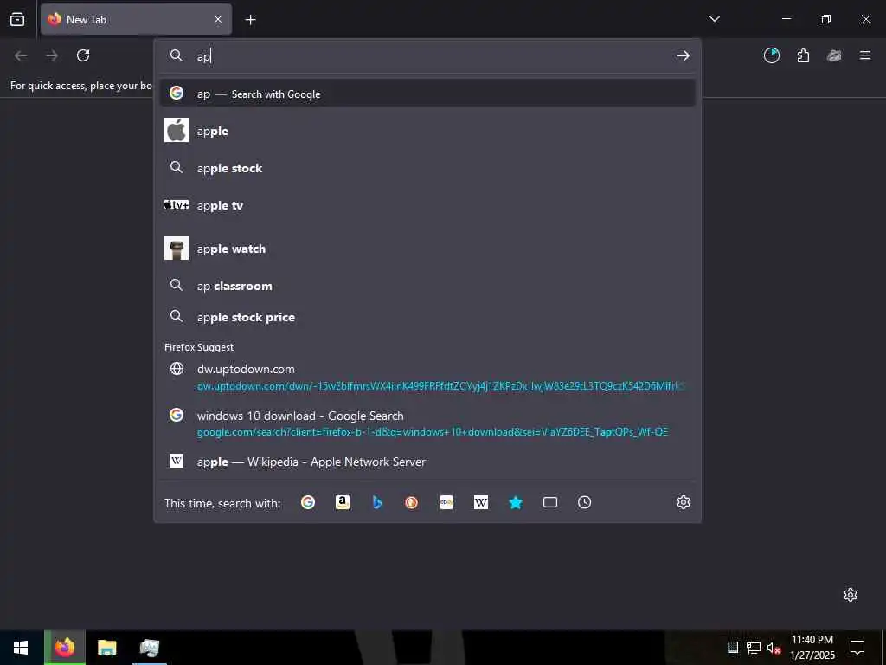Click the Firefox taskbar icon
This screenshot has width=886, height=665.
(65, 648)
